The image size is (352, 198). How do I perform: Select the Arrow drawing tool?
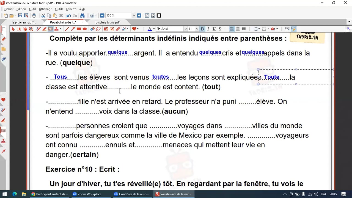point(73,29)
